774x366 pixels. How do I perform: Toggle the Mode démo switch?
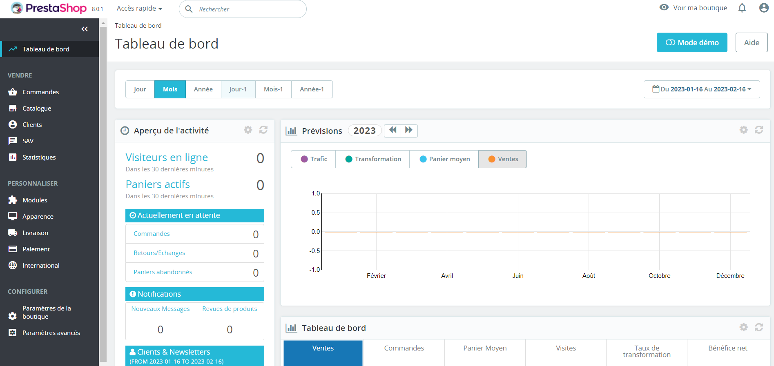point(691,42)
